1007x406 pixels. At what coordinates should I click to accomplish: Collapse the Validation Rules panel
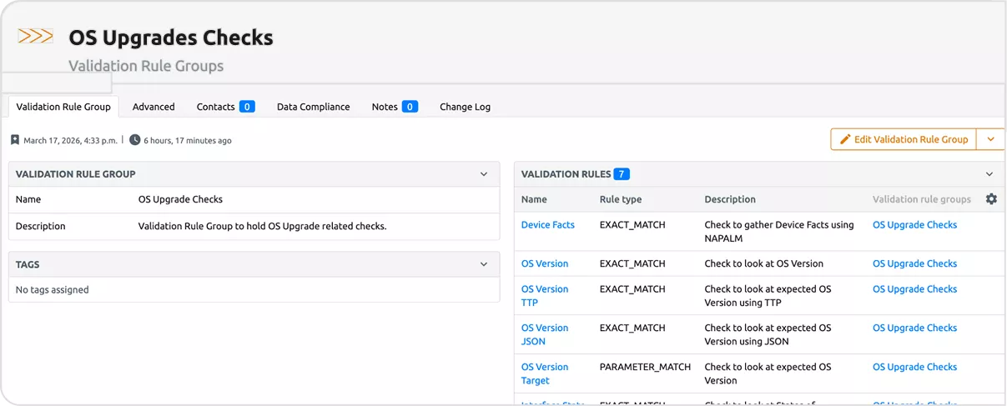pyautogui.click(x=989, y=174)
